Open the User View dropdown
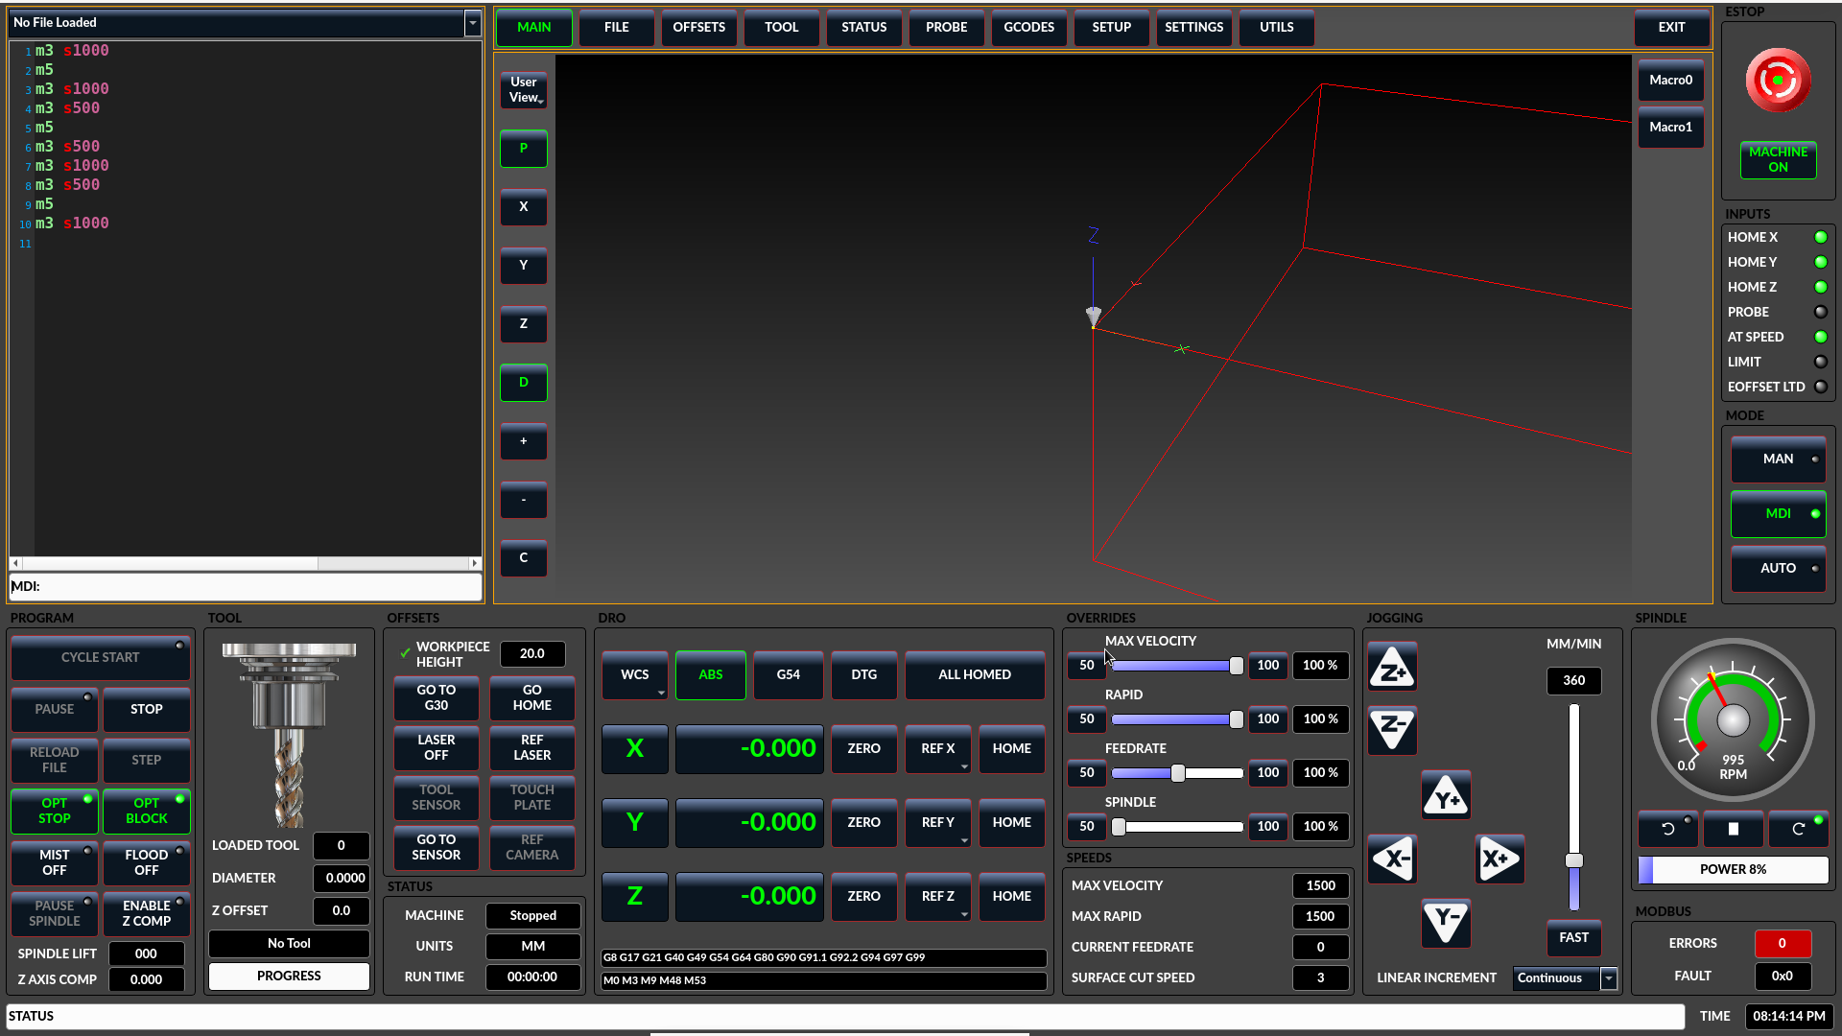The width and height of the screenshot is (1842, 1036). tap(524, 90)
